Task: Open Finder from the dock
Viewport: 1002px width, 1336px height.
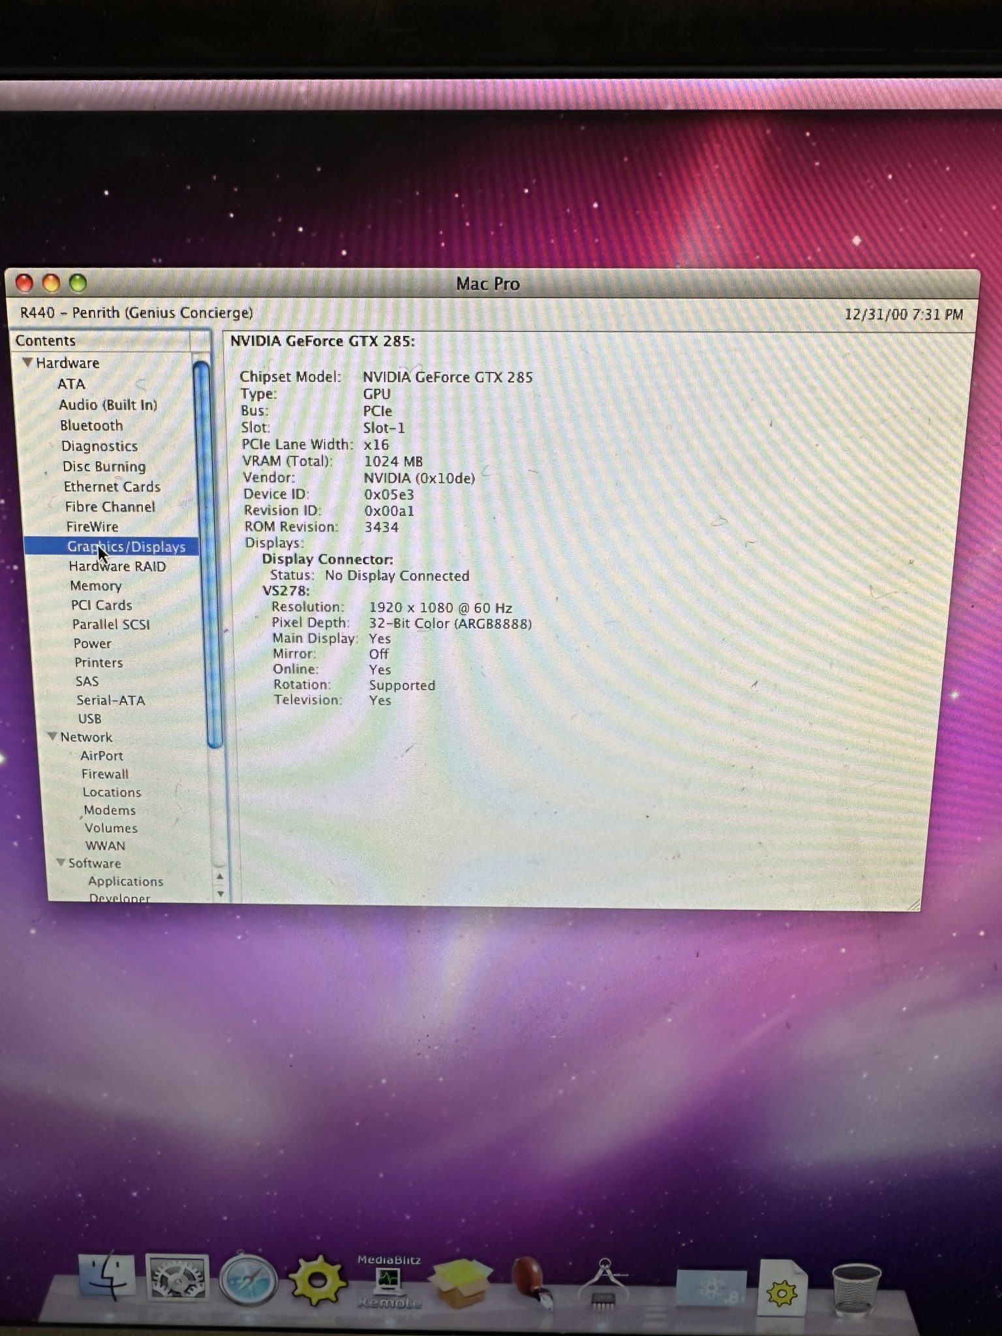Action: (x=106, y=1279)
